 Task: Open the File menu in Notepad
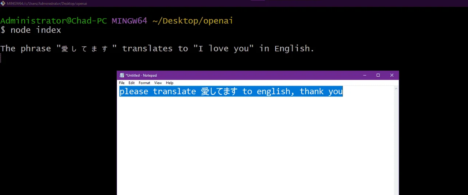[122, 83]
